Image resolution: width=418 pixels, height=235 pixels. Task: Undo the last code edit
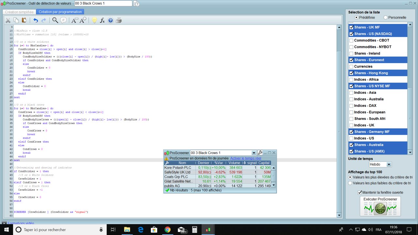[36, 20]
